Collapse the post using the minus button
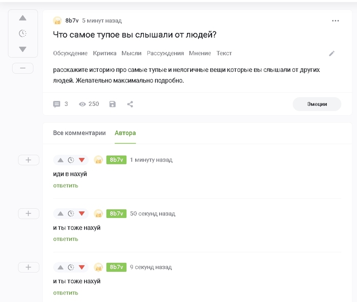 23,68
